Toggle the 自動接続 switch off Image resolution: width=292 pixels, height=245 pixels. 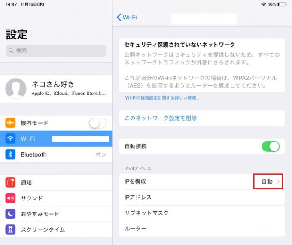click(271, 146)
